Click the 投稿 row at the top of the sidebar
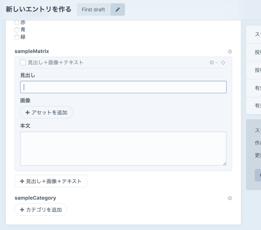The image size is (261, 230). (x=257, y=52)
